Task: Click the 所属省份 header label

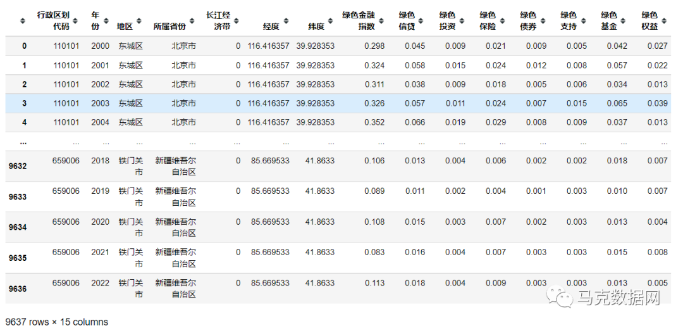Action: [169, 26]
